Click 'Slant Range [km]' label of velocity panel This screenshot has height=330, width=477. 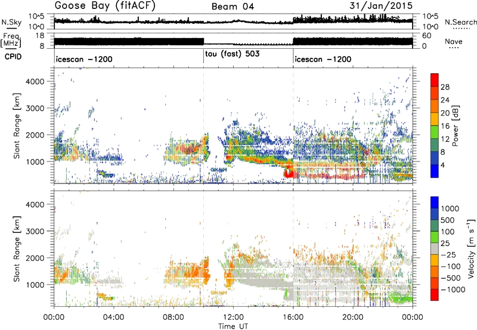click(17, 248)
